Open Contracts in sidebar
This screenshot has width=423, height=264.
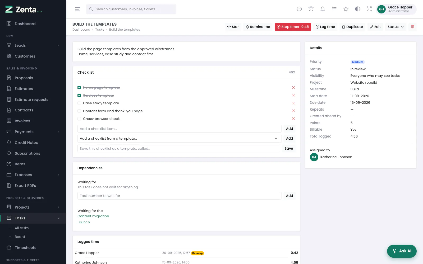point(33,110)
